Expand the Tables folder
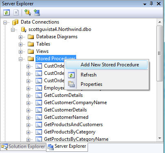Viewport: 165px width, 153px height. click(x=20, y=44)
